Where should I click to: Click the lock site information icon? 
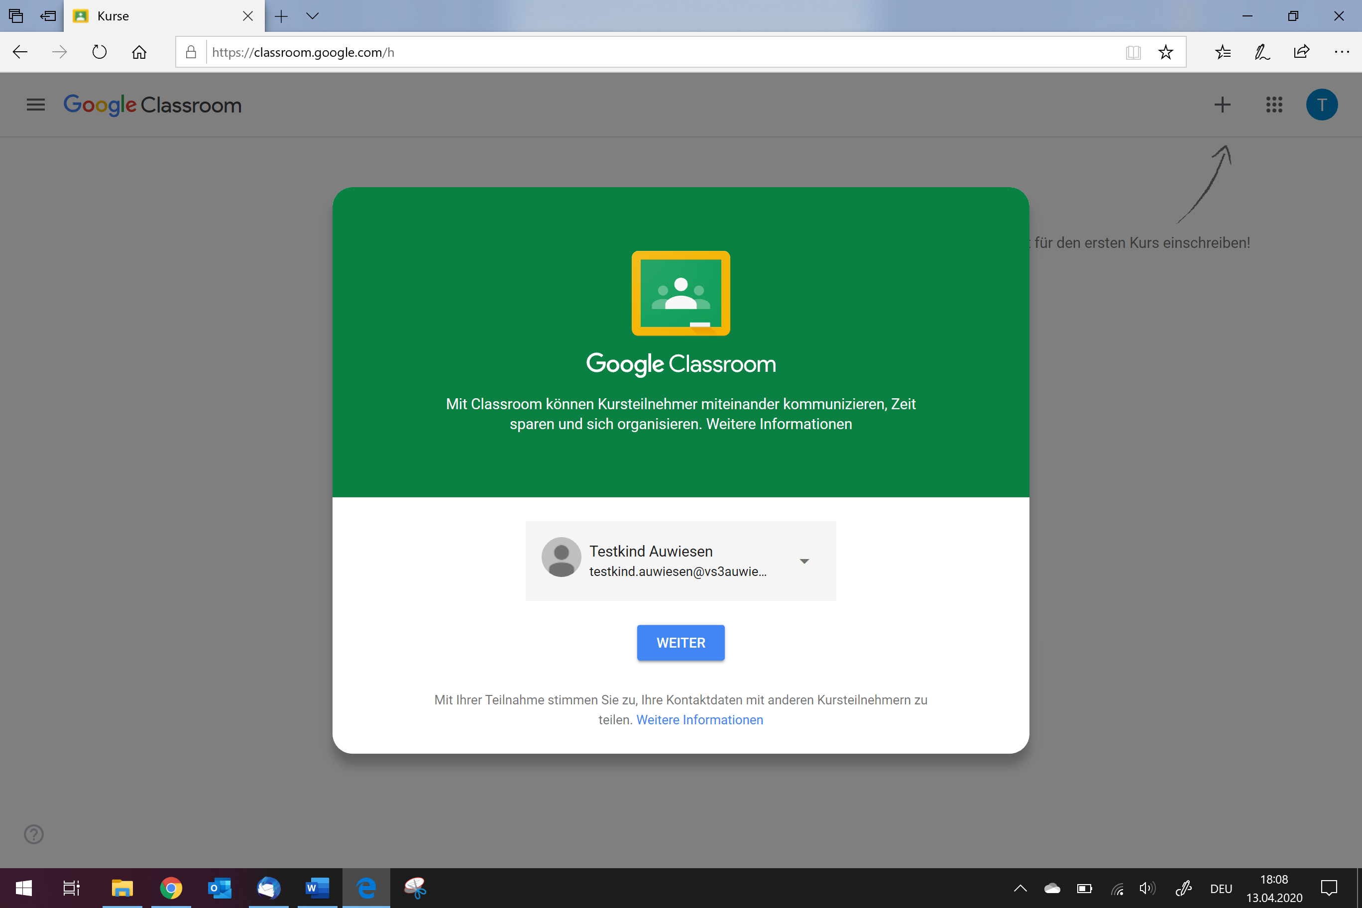click(191, 52)
